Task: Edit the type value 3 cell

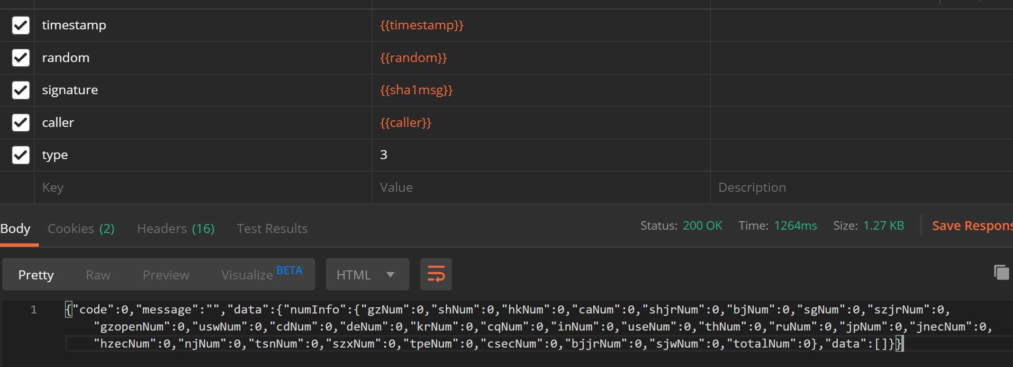Action: pyautogui.click(x=541, y=155)
